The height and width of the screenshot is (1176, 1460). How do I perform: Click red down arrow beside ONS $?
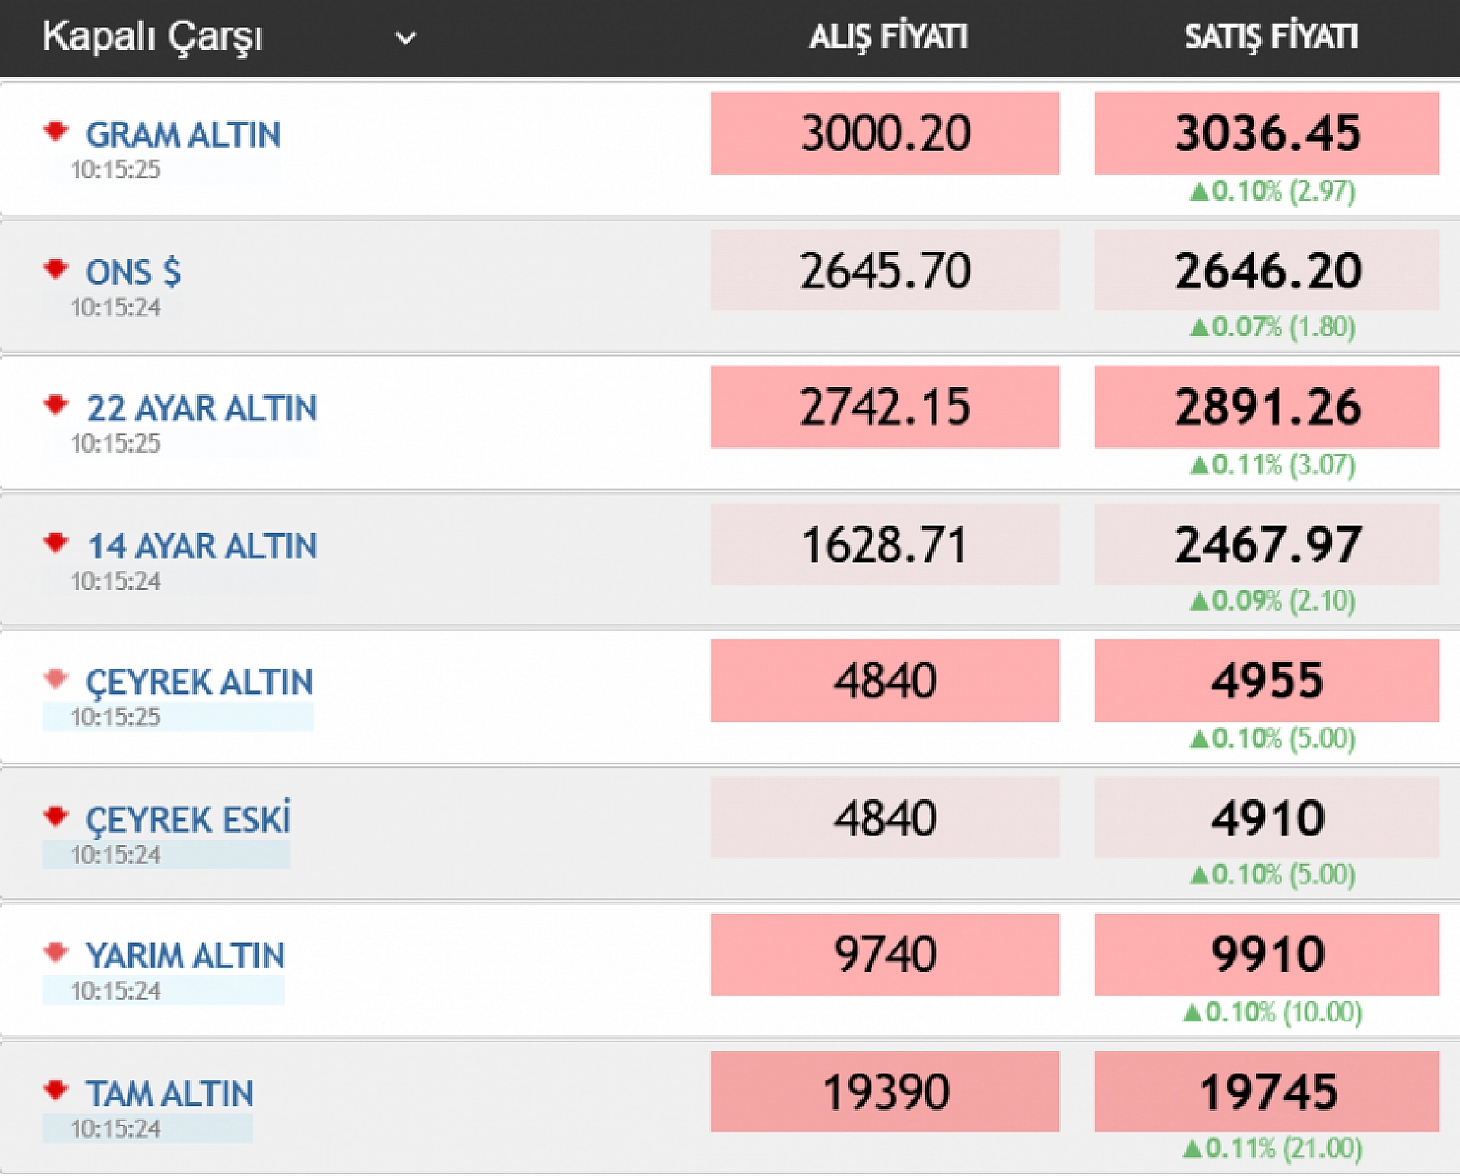point(56,269)
